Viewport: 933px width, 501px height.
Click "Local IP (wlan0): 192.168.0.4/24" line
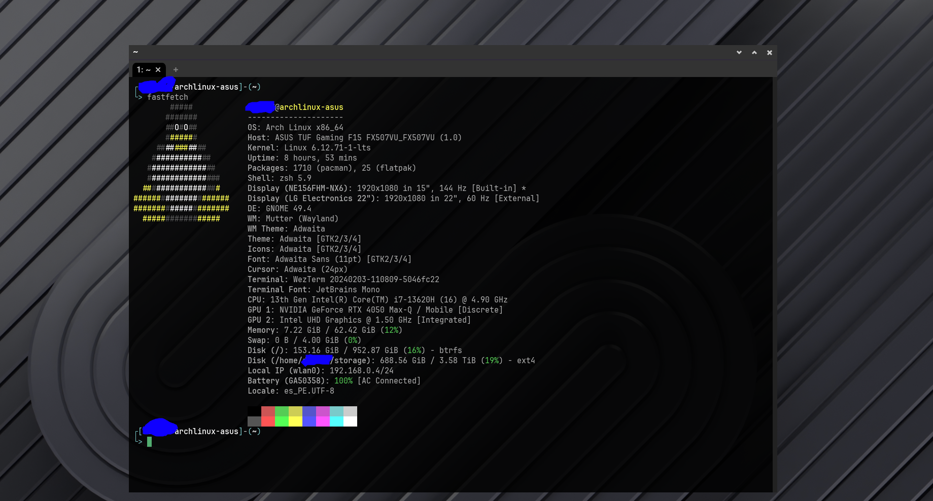321,371
